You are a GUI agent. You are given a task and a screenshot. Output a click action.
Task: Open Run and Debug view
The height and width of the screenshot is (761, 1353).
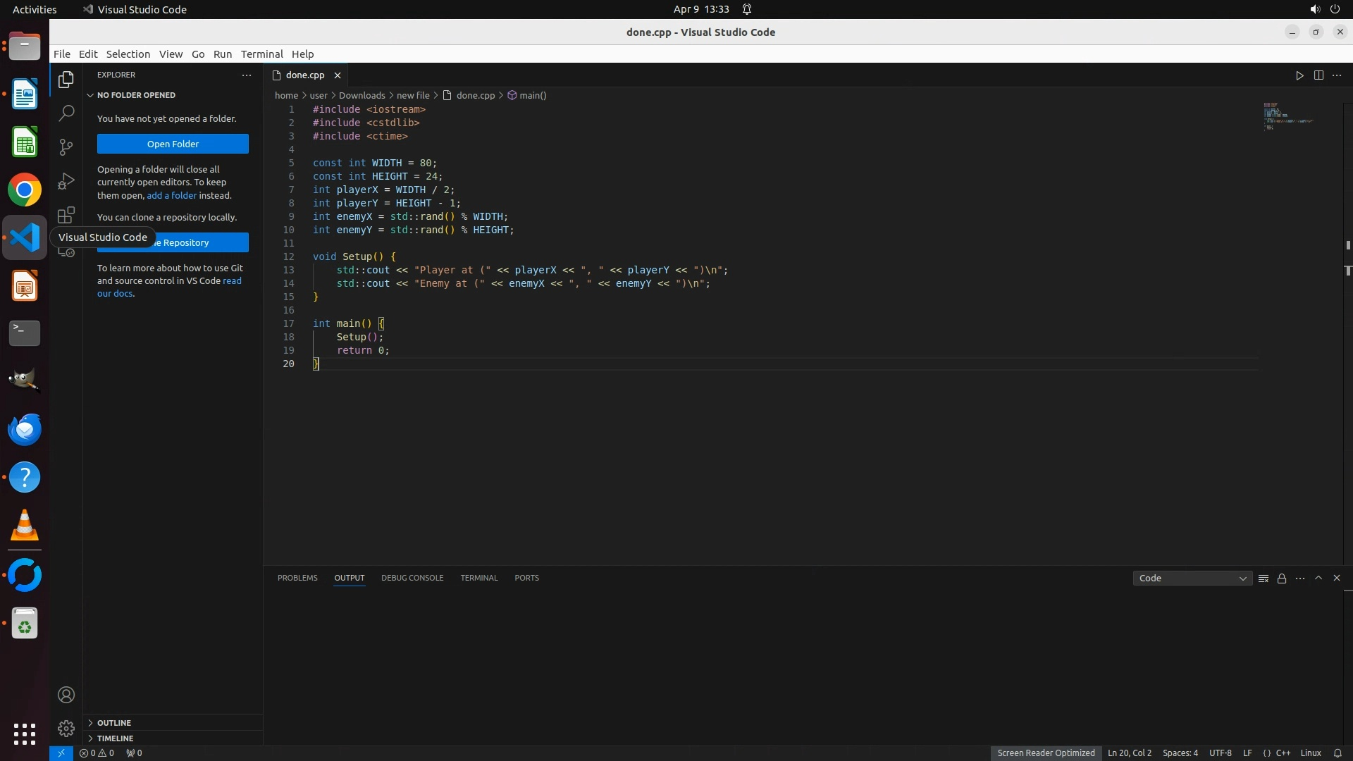[66, 181]
